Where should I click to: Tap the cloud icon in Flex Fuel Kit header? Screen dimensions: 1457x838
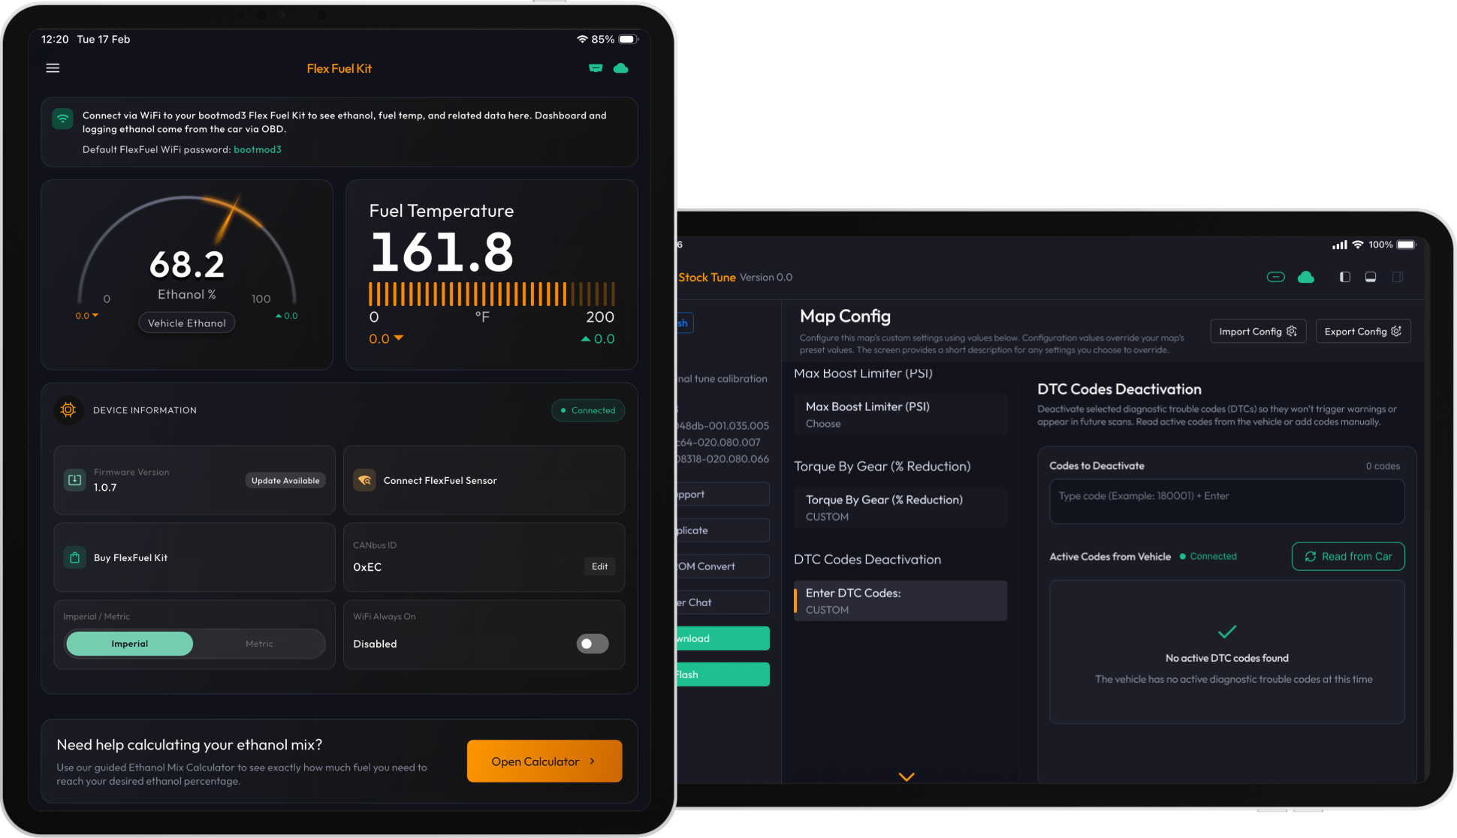621,68
